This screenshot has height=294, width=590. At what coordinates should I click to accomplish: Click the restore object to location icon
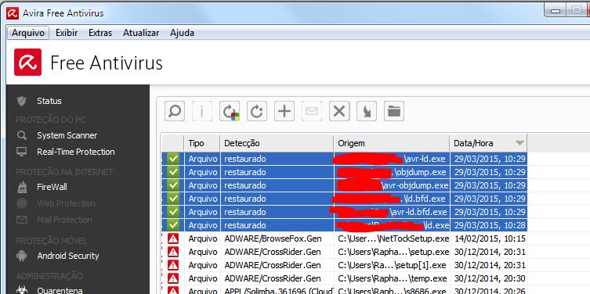point(257,111)
